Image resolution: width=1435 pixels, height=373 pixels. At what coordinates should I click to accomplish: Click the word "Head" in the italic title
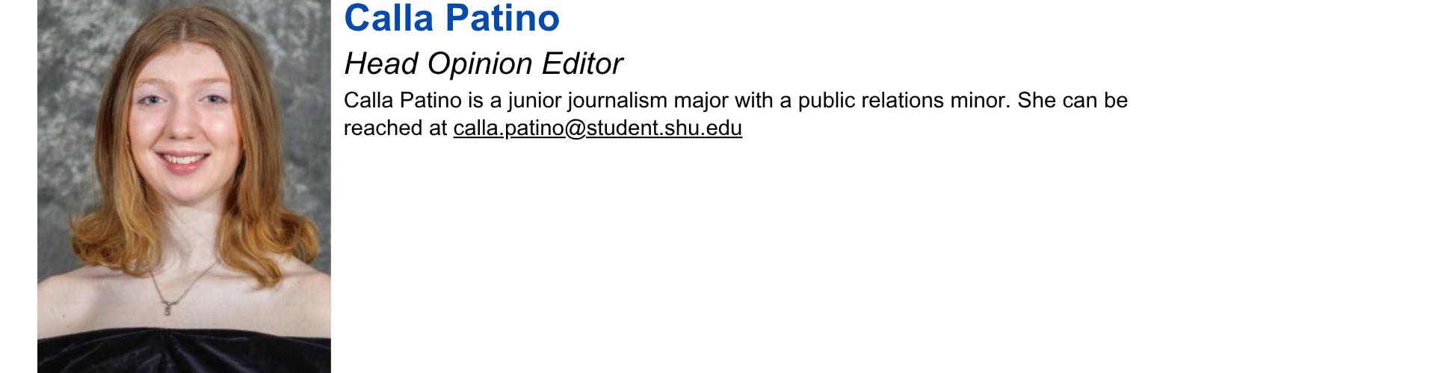(381, 64)
